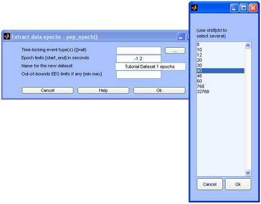Click the Out-of-bounds EEG limits field

click(x=139, y=74)
